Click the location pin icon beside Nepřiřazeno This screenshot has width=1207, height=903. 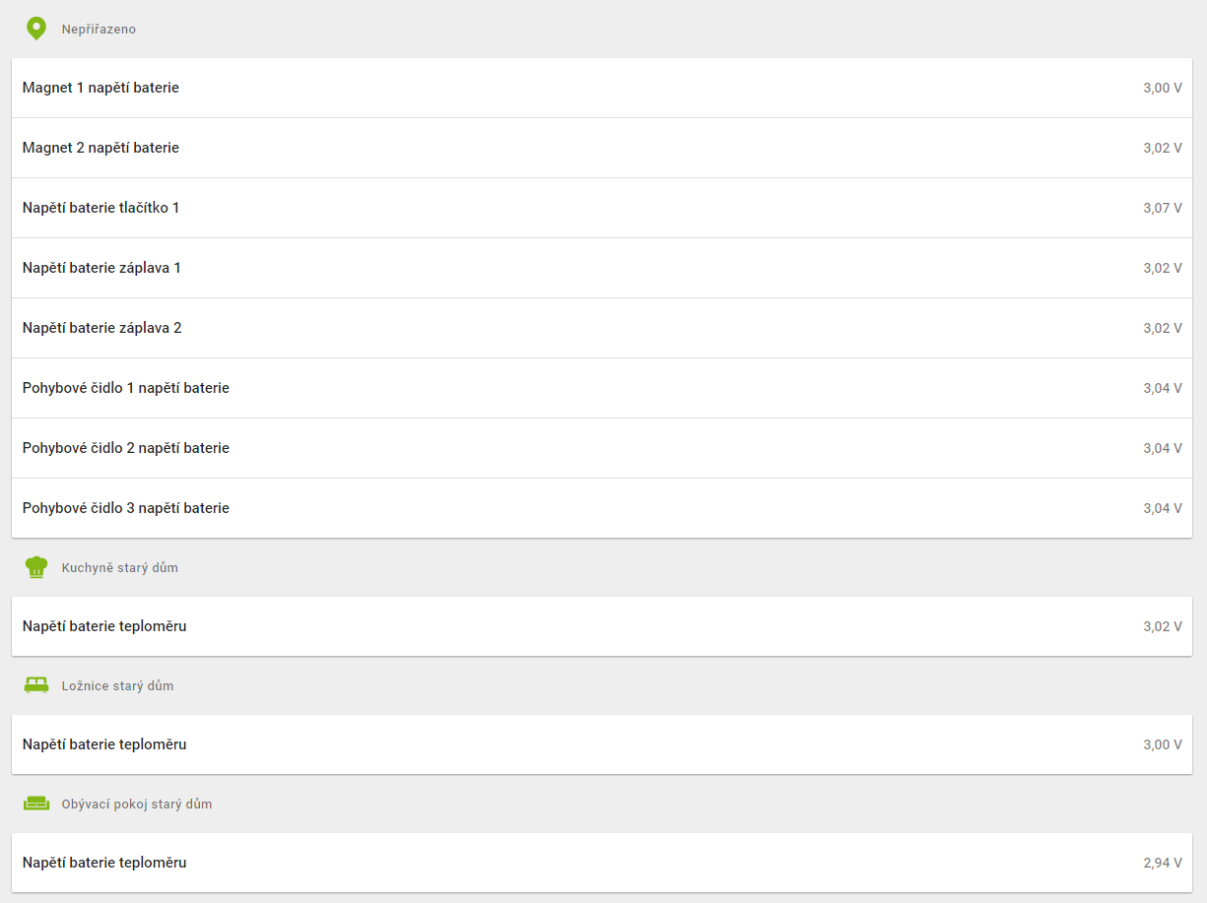(36, 29)
